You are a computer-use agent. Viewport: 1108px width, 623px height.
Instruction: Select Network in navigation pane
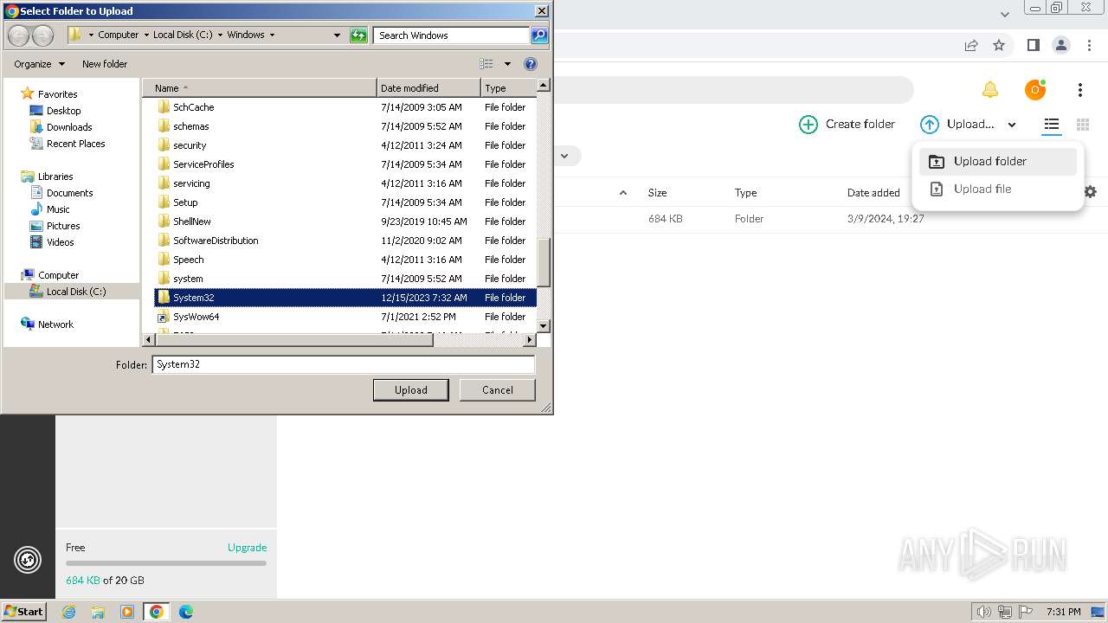click(x=55, y=324)
